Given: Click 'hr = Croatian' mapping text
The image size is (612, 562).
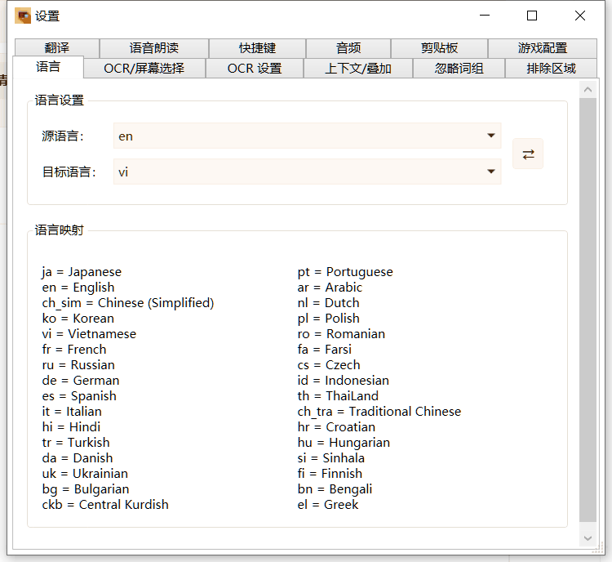Looking at the screenshot, I should 336,427.
